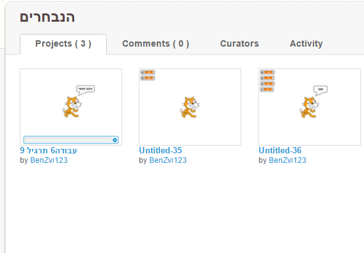Open the Curators tab
Viewport: 364px width, 253px height.
tap(239, 43)
